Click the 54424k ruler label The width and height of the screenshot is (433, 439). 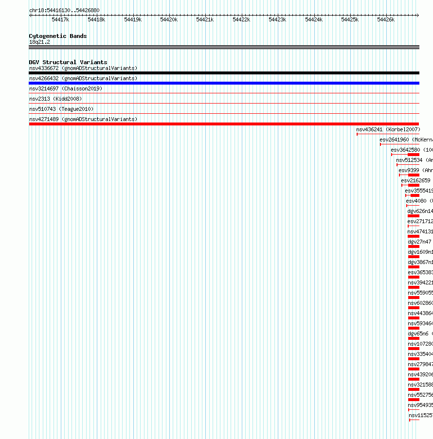coord(314,19)
